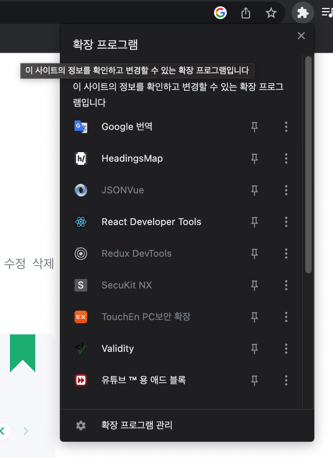Select the Redux DevTools entry
This screenshot has height=458, width=333.
pos(136,254)
